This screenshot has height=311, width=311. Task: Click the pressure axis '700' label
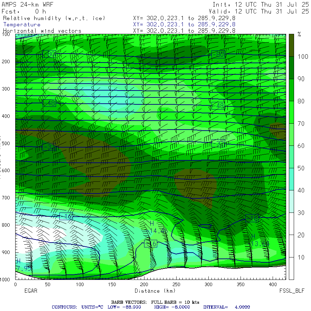(x=6, y=198)
